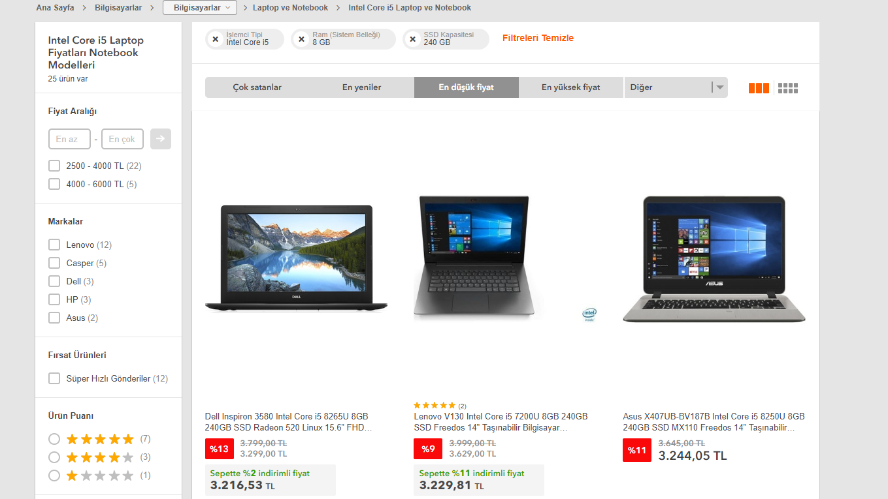Click Filtreleri Temizle link

point(538,38)
